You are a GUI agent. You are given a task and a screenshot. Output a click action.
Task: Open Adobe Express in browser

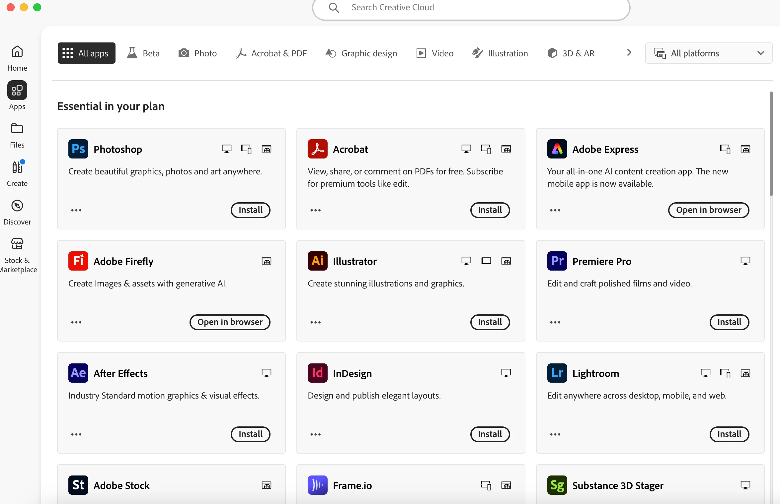(708, 210)
